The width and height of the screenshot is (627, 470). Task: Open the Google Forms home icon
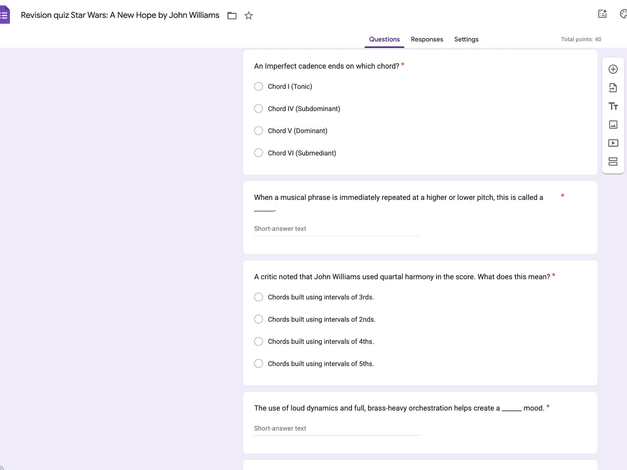[4, 15]
